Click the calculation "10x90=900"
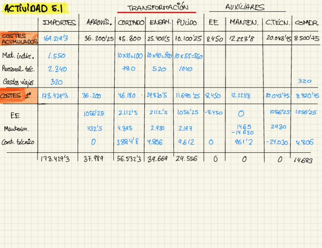This screenshot has height=248, width=322. point(159,55)
